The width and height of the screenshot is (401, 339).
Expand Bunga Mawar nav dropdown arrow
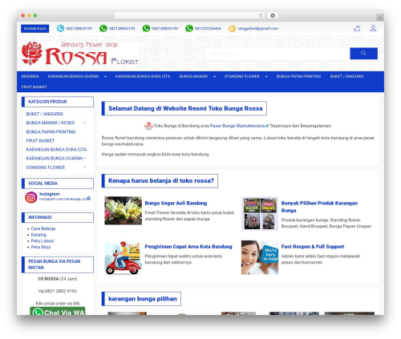(214, 77)
